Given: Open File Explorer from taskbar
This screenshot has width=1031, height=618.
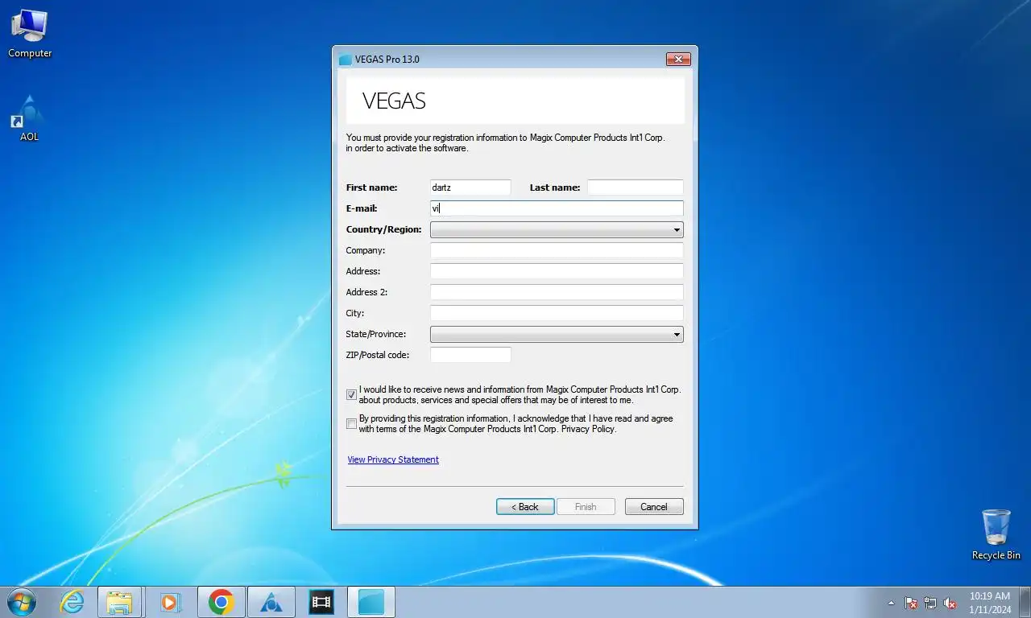Looking at the screenshot, I should (x=119, y=602).
